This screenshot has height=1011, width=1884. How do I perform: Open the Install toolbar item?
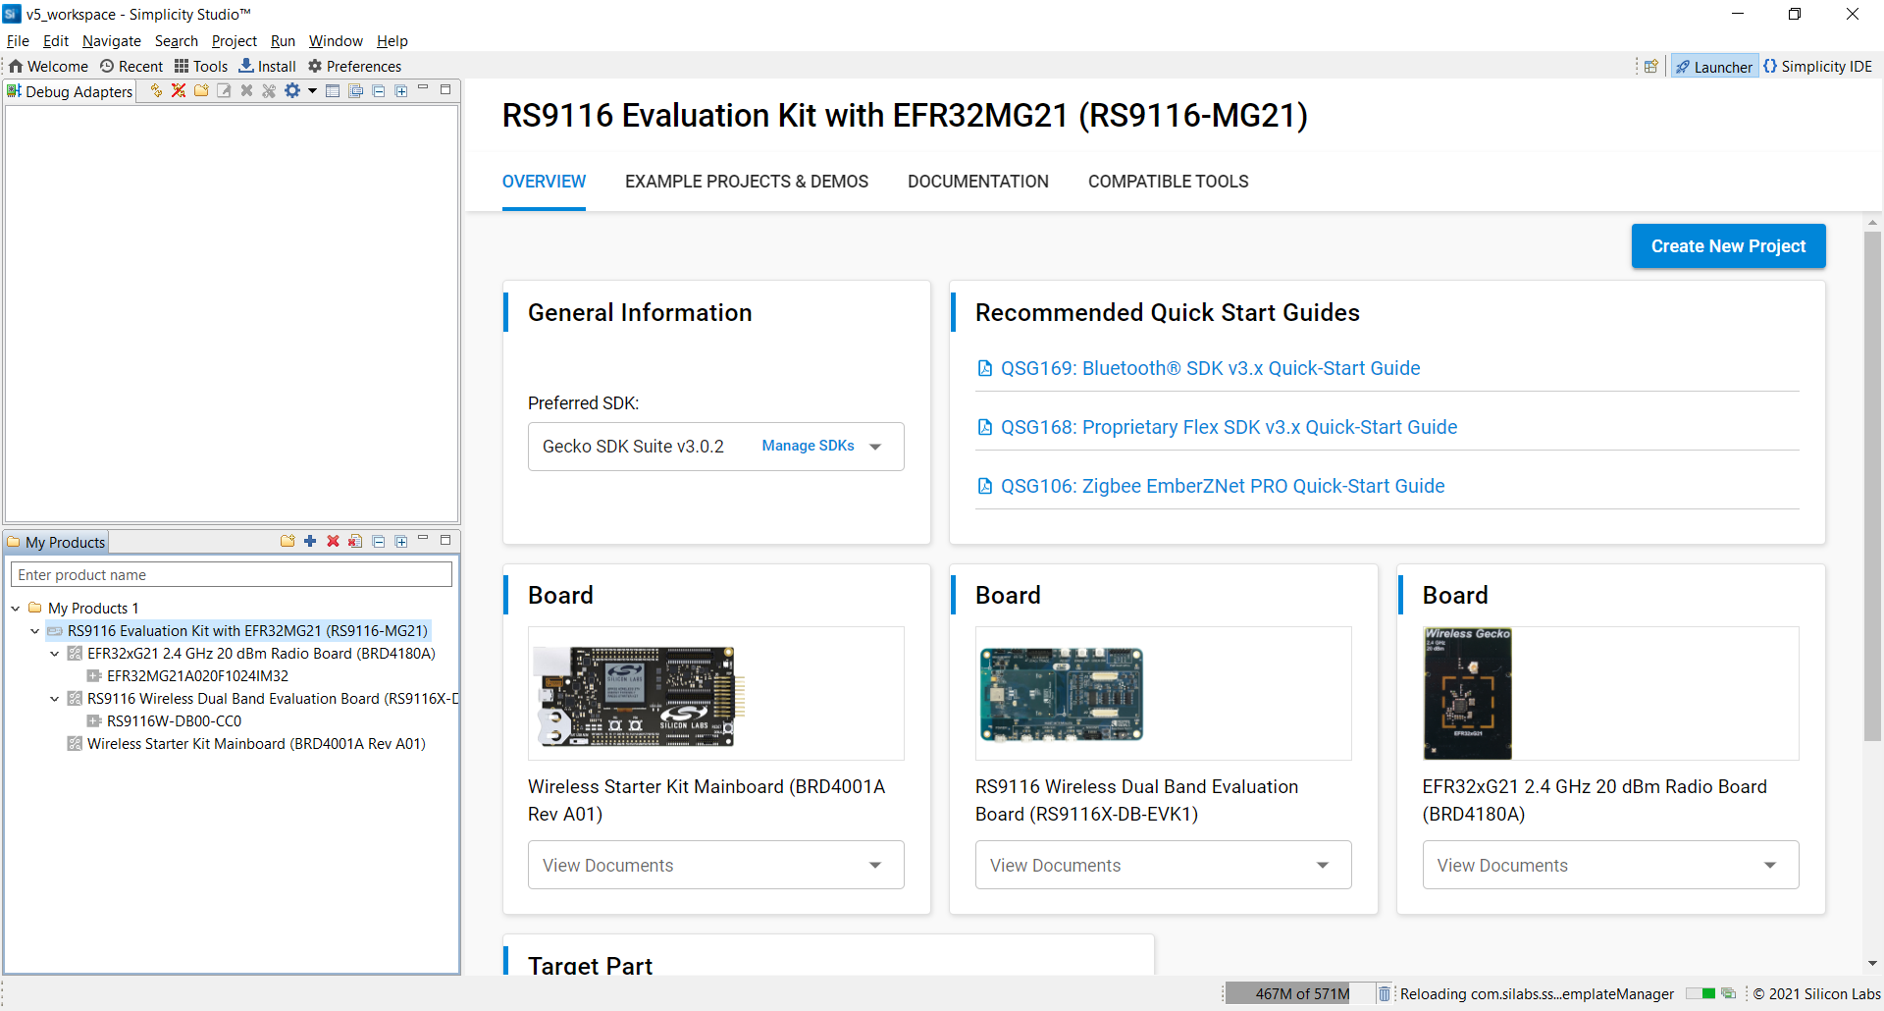(x=268, y=67)
